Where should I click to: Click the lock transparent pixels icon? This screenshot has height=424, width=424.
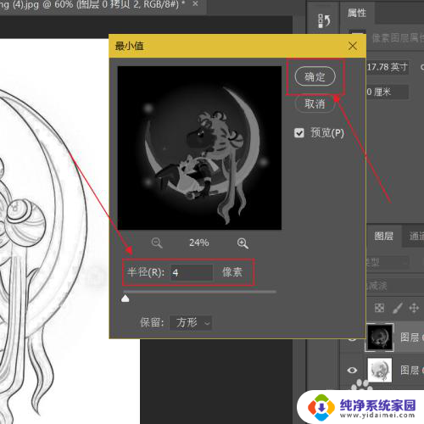tap(379, 308)
